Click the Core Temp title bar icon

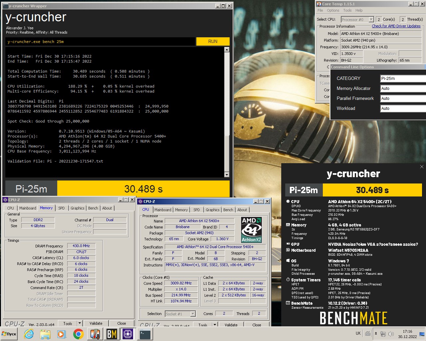(x=319, y=4)
